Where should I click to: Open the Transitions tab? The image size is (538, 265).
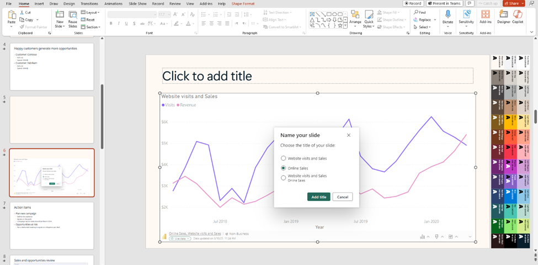pos(89,3)
